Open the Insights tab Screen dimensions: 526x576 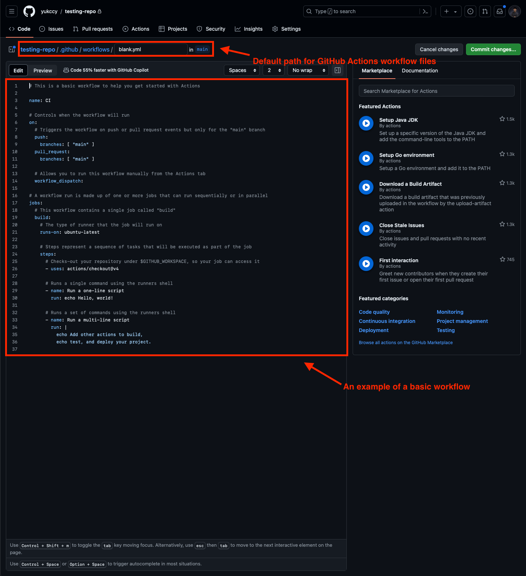click(x=249, y=29)
